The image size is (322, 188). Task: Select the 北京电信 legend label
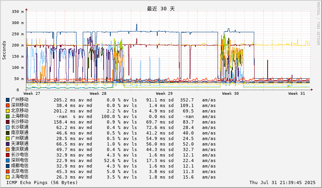(x=20, y=171)
